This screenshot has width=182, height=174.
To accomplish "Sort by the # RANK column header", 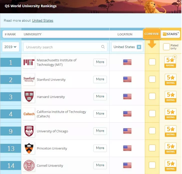I will pyautogui.click(x=10, y=34).
